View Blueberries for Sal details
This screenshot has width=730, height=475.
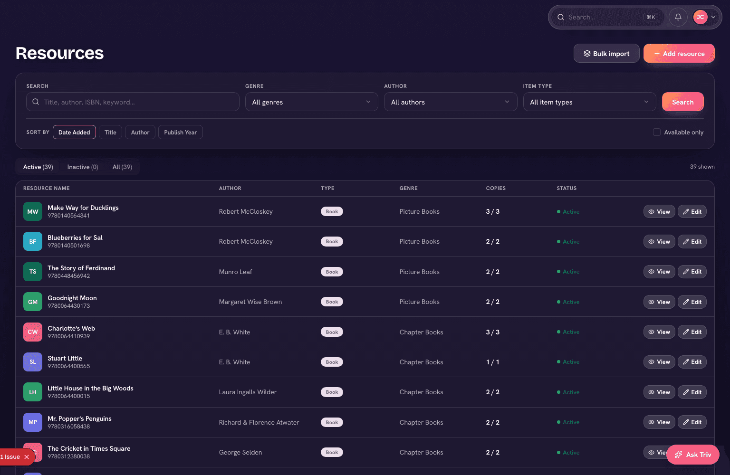click(659, 241)
